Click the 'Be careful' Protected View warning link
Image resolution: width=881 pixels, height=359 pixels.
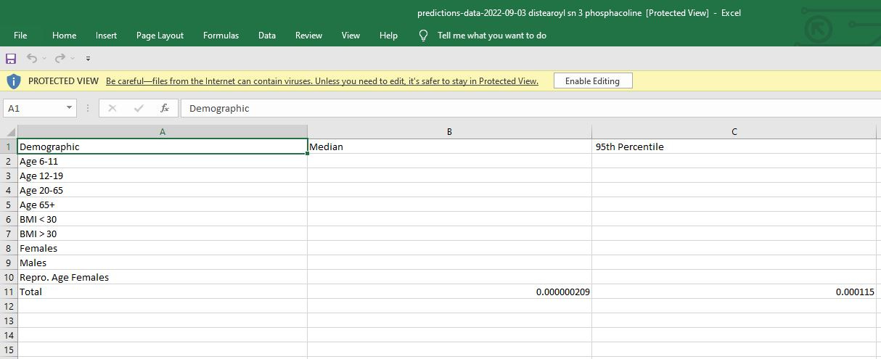tap(322, 81)
